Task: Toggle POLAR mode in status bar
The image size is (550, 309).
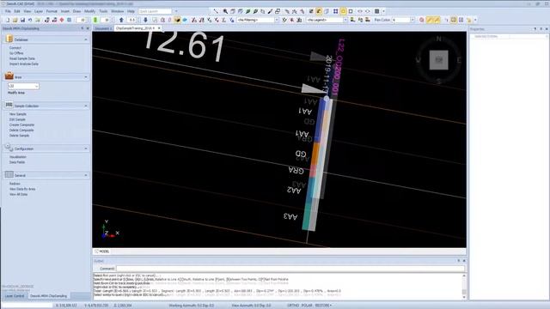Action: click(x=307, y=306)
